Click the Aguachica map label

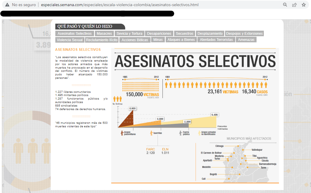(x=262, y=158)
